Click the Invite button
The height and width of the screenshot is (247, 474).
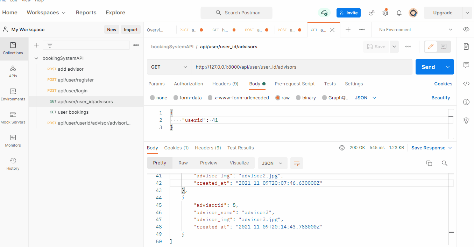point(348,13)
